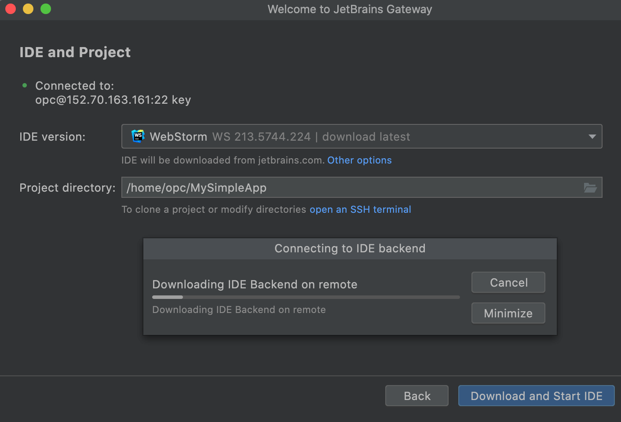Click the Connecting to IDE backend header
Viewport: 621px width, 422px height.
(350, 248)
